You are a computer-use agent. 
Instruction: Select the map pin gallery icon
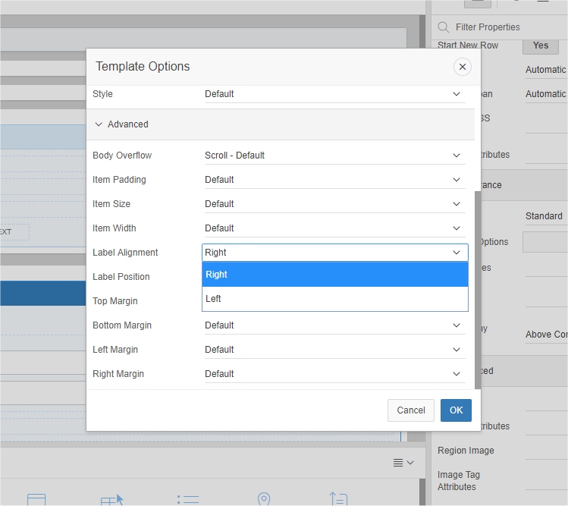click(x=264, y=499)
